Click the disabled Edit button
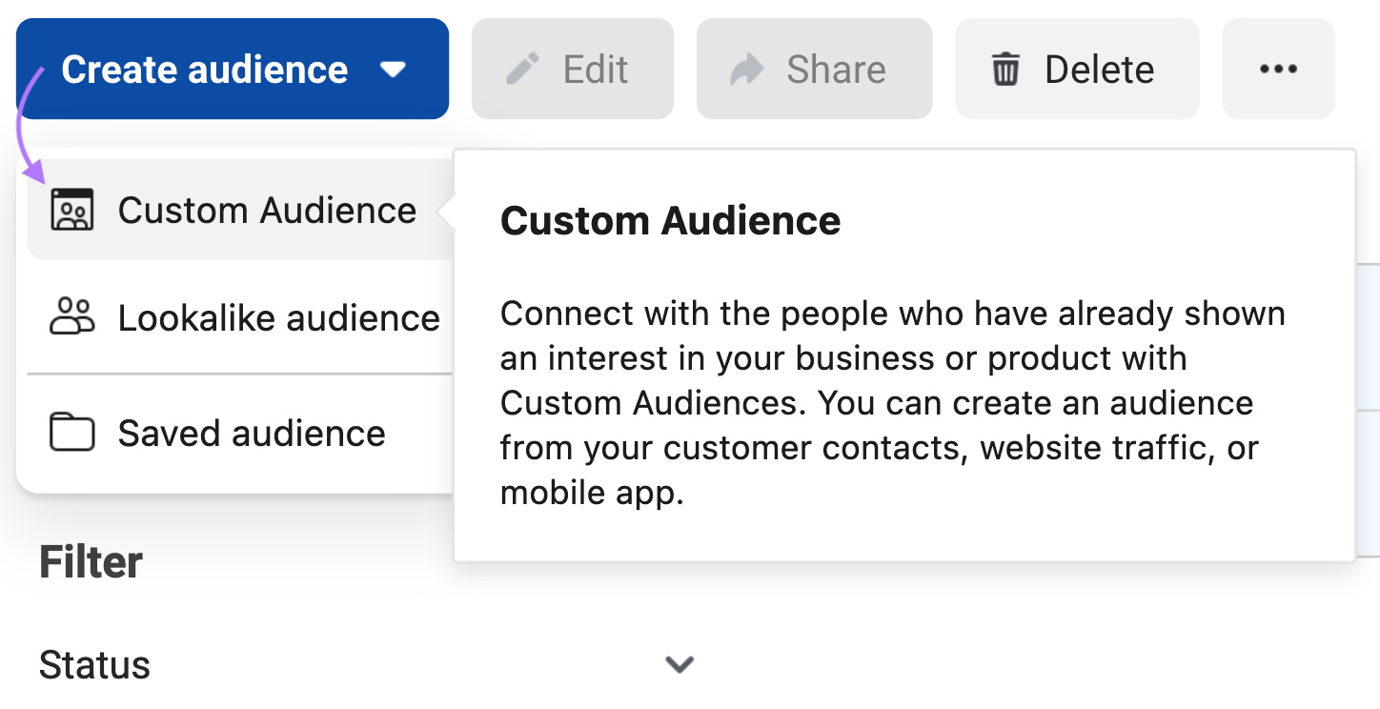The height and width of the screenshot is (709, 1380). 572,69
